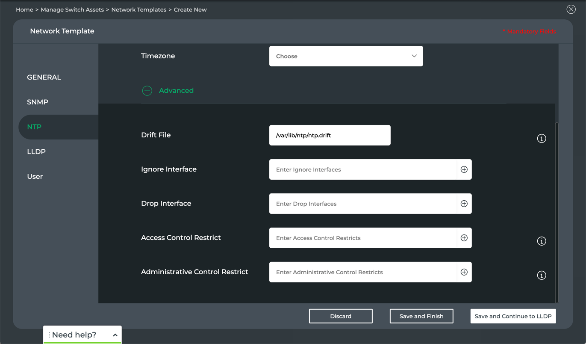Go to the User tab

point(35,177)
